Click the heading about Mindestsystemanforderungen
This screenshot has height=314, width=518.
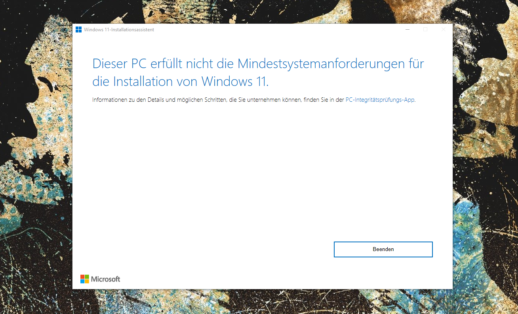(258, 72)
